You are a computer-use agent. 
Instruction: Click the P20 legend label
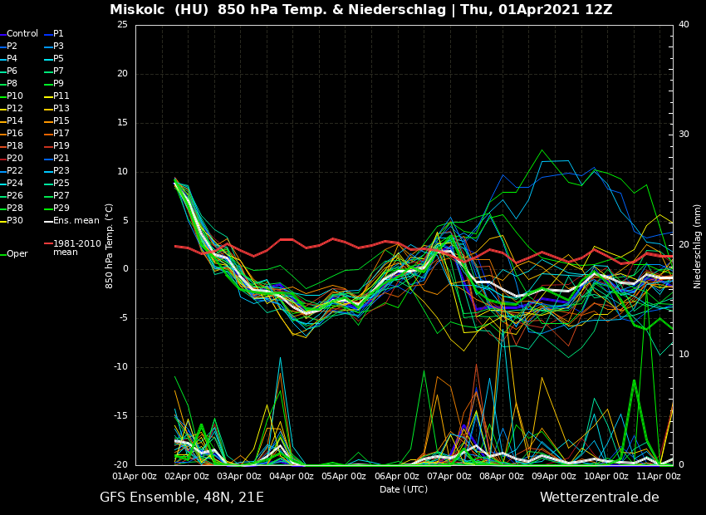(15, 159)
